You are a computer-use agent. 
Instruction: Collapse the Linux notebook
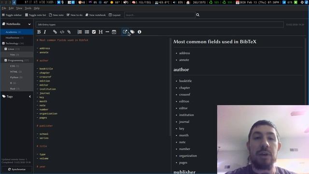pos(6,49)
